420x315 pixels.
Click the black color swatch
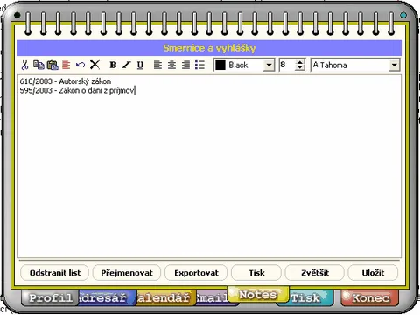pos(220,65)
